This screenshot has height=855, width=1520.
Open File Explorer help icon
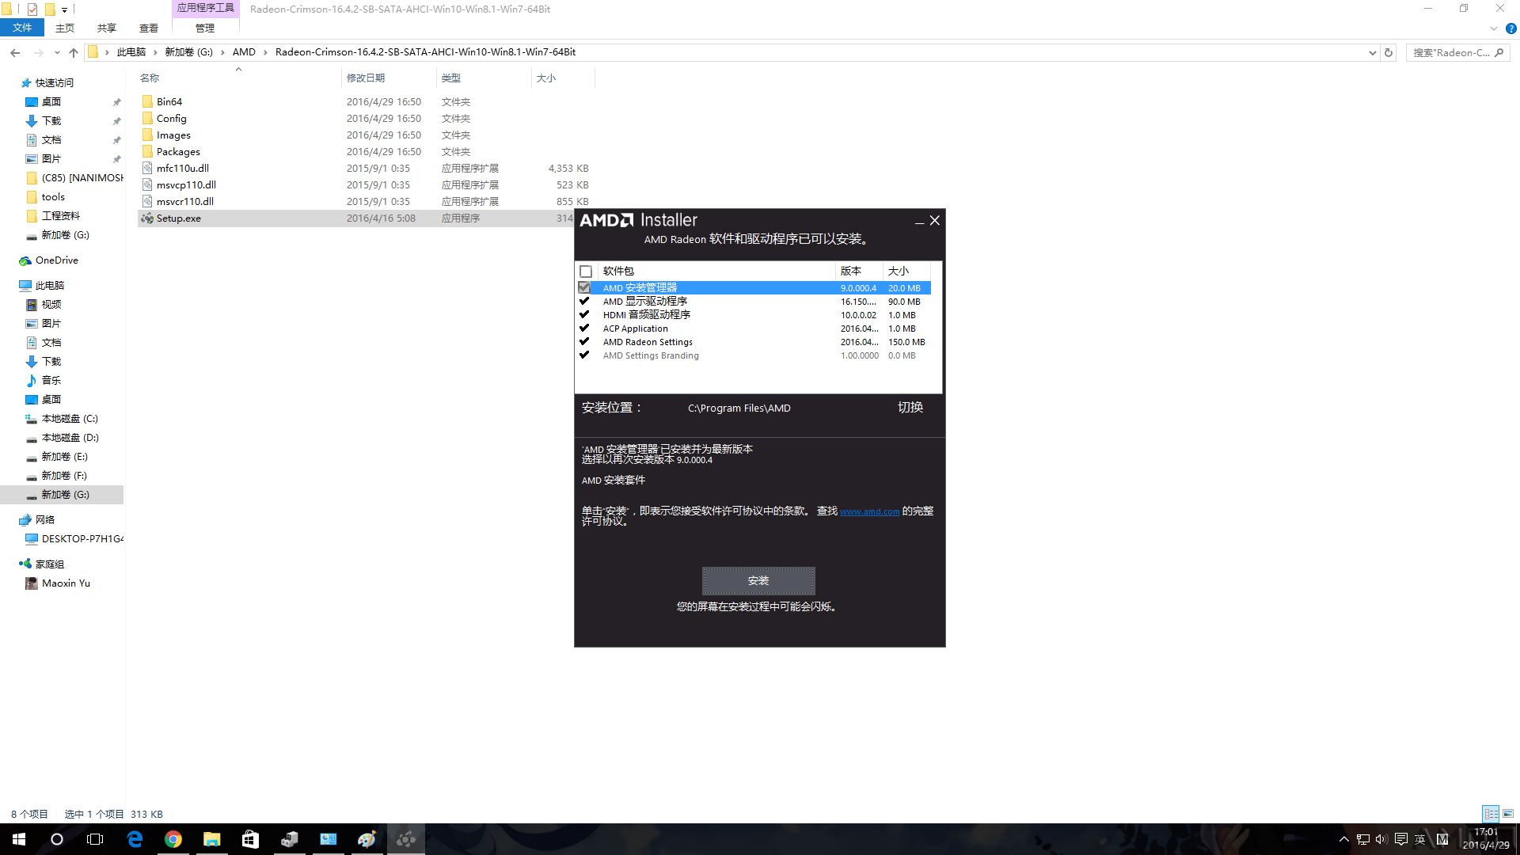click(1510, 28)
